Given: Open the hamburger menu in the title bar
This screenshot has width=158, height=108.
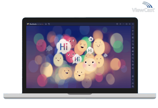Looking at the screenshot, I should click(120, 24).
